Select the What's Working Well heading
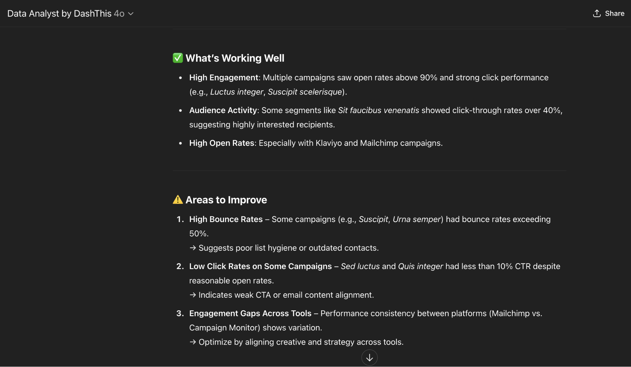631x367 pixels. coord(235,58)
